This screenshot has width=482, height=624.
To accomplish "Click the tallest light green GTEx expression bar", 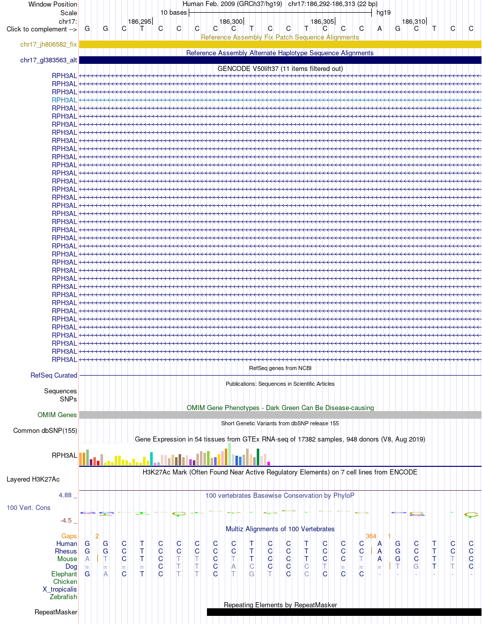I will pyautogui.click(x=230, y=454).
